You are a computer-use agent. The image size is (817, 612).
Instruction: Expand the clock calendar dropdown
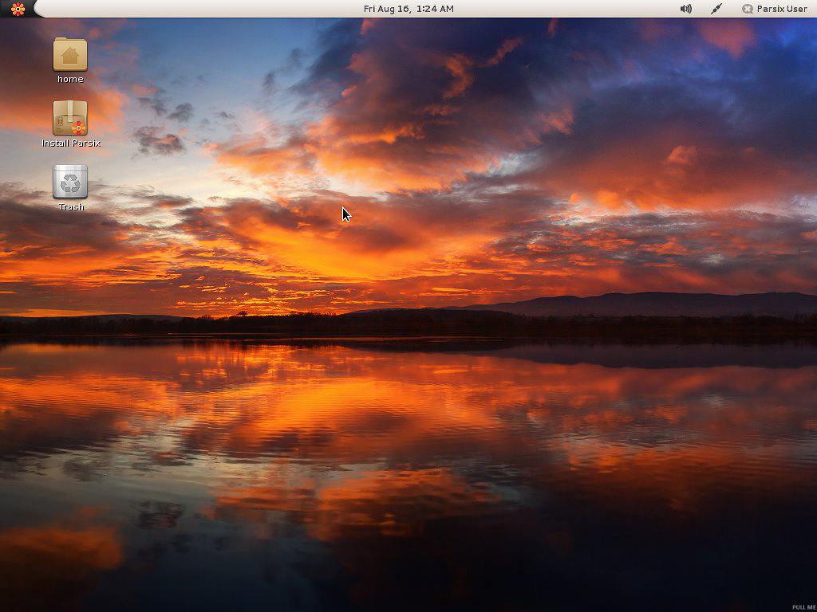408,9
